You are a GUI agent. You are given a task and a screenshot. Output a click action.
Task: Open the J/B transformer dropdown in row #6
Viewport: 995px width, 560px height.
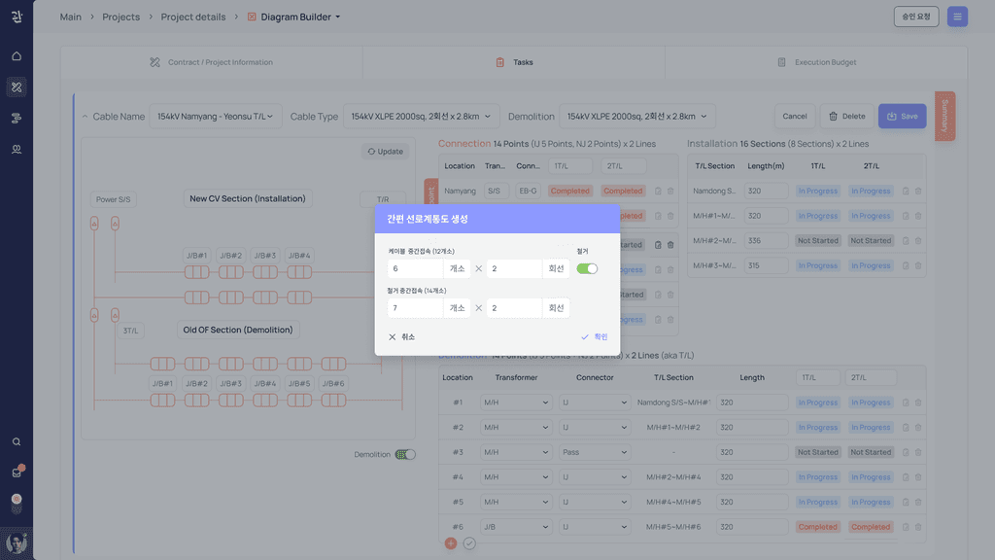(x=515, y=527)
